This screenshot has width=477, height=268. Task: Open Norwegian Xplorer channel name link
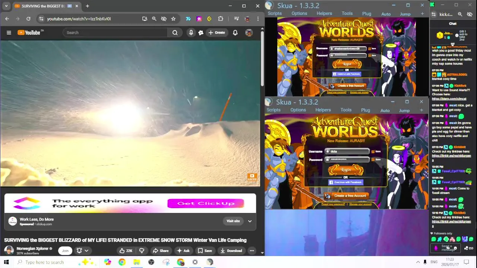pyautogui.click(x=32, y=248)
